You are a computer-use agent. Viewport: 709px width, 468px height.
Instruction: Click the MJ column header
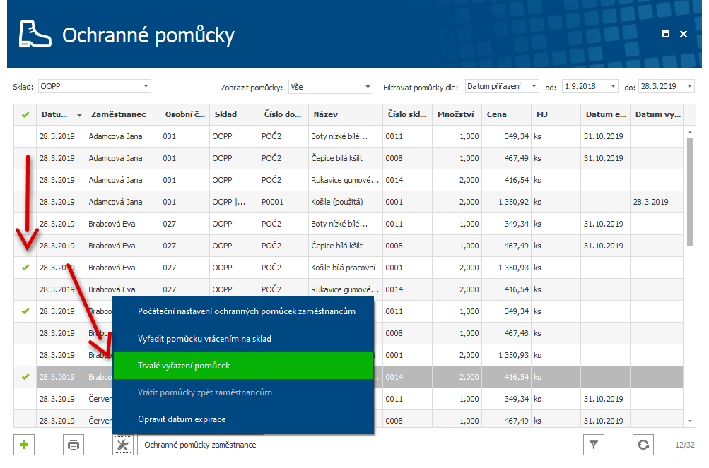tap(556, 115)
